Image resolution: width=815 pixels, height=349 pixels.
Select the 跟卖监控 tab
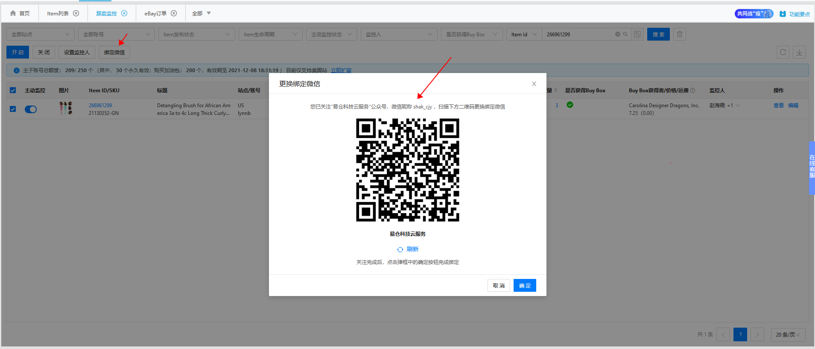pyautogui.click(x=106, y=13)
